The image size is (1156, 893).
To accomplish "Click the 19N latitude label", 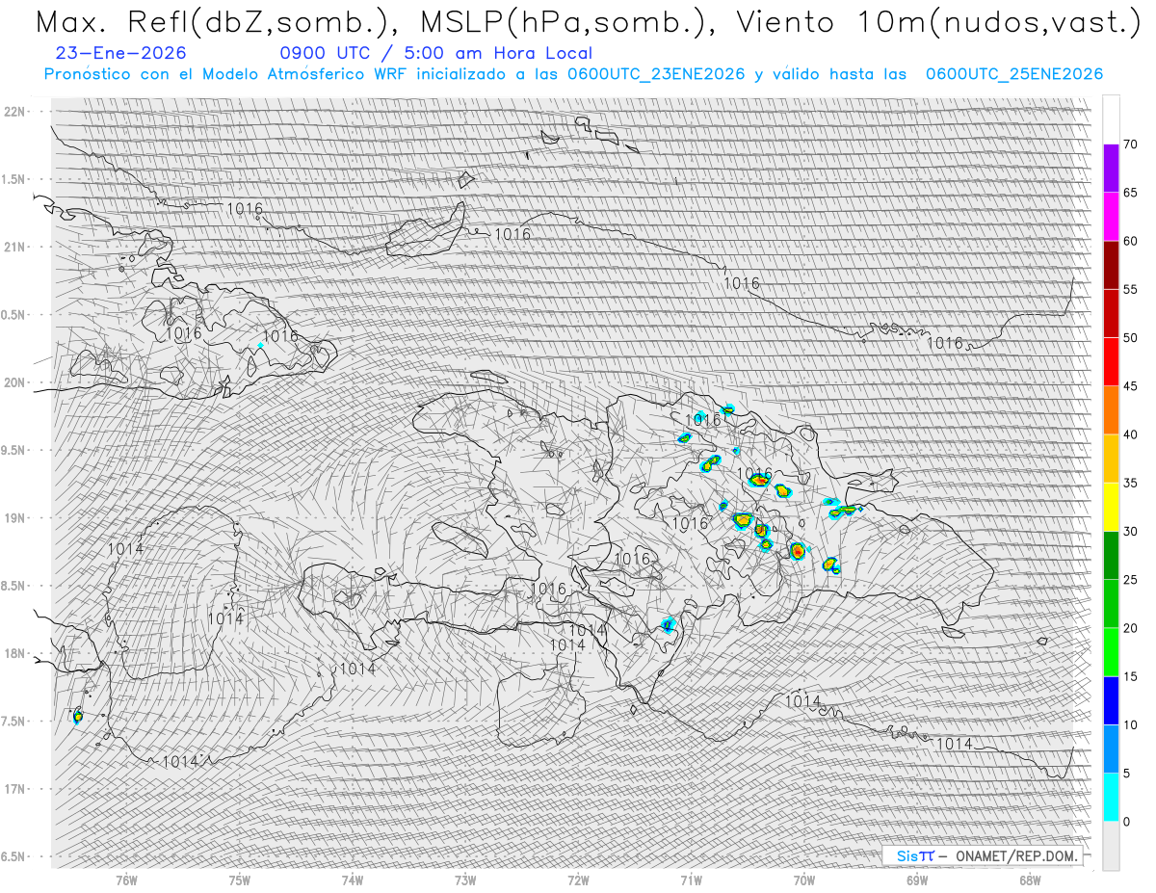I will 16,518.
